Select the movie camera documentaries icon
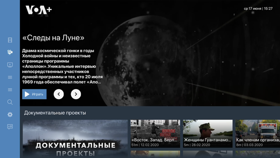Viewport: 280px width, 158px height. [10, 52]
